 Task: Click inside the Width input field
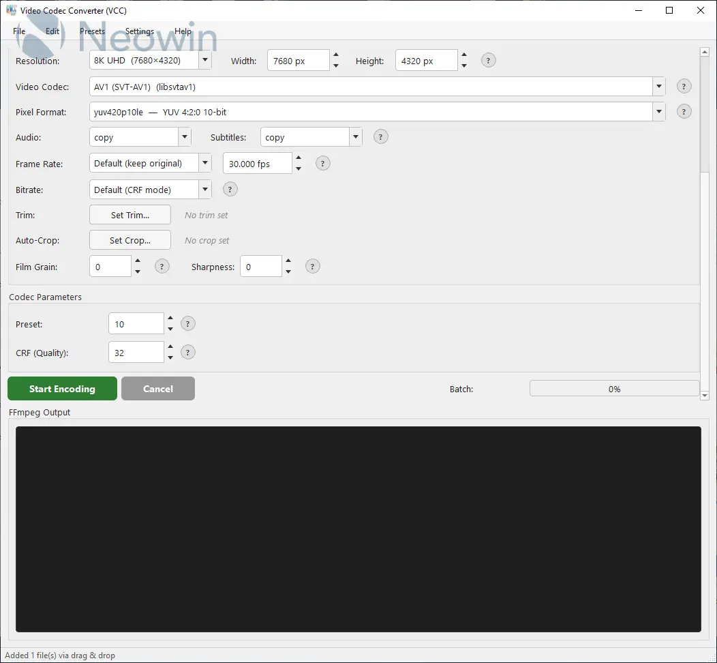pyautogui.click(x=298, y=61)
